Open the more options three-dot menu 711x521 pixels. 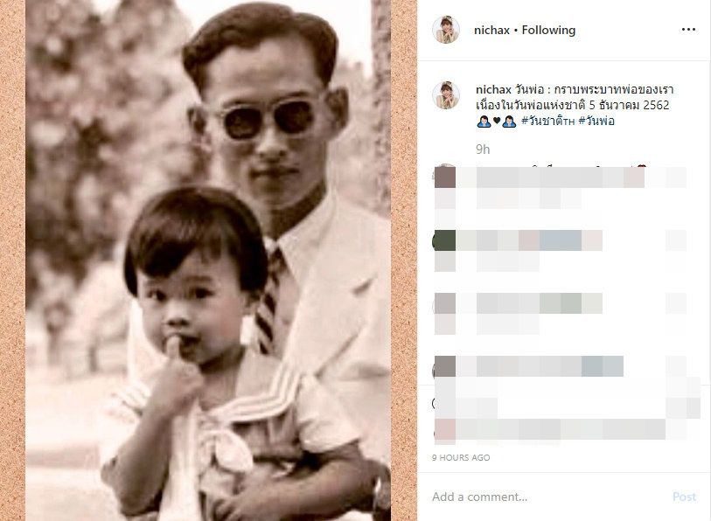(688, 30)
